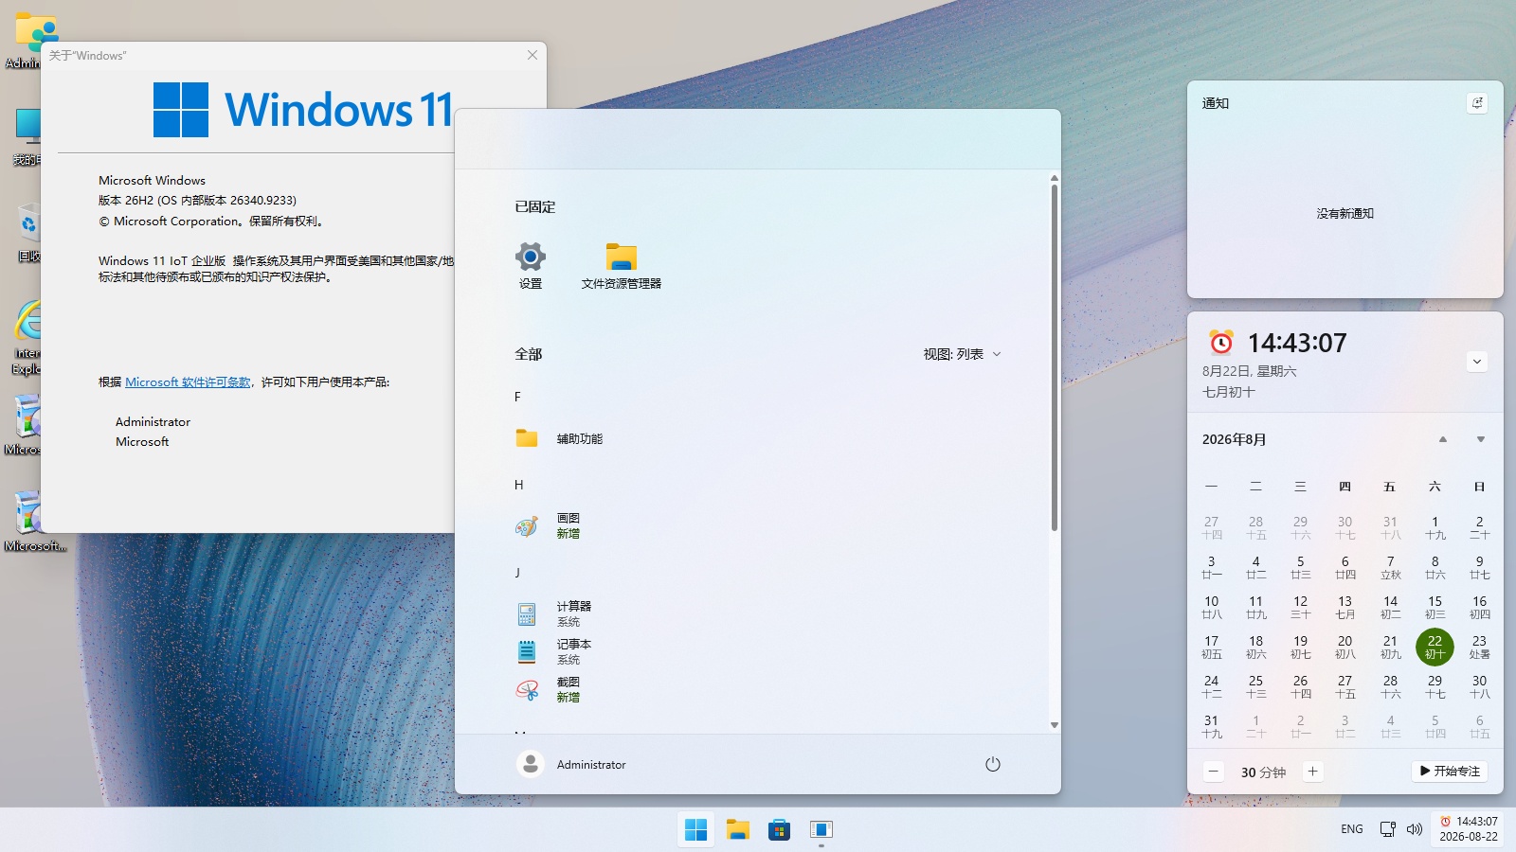Click the 已固定 pinned section heading
This screenshot has height=852, width=1516.
tap(535, 206)
